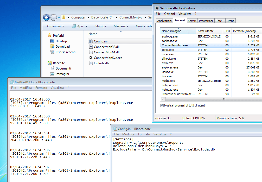This screenshot has height=182, width=262.
Task: Click the Explorer back navigation arrow
Action: coord(46,17)
